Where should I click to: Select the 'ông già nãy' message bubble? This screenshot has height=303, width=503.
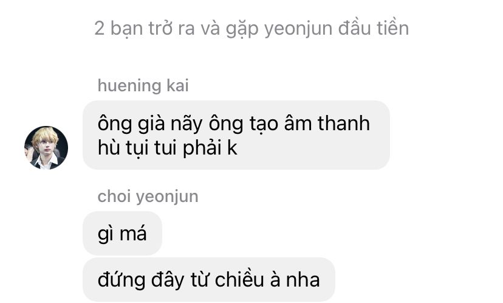coord(236,135)
